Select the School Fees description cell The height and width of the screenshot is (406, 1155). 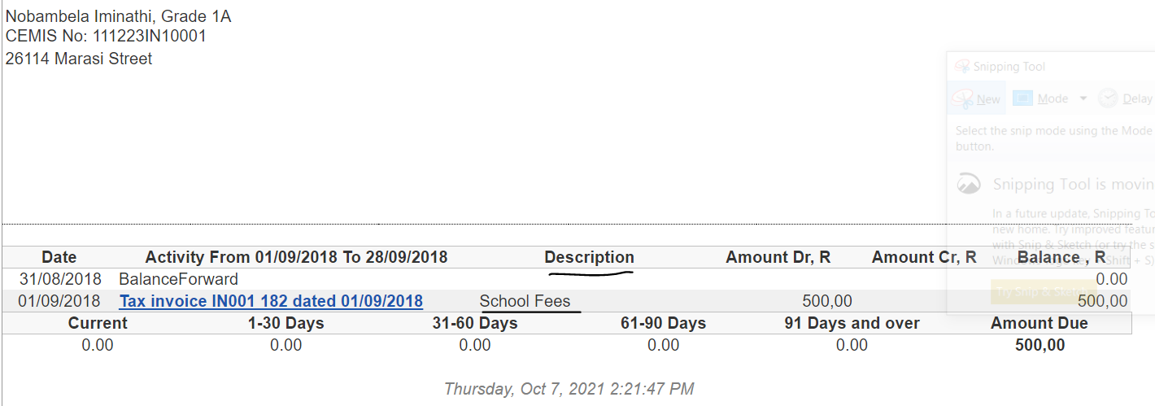tap(525, 301)
